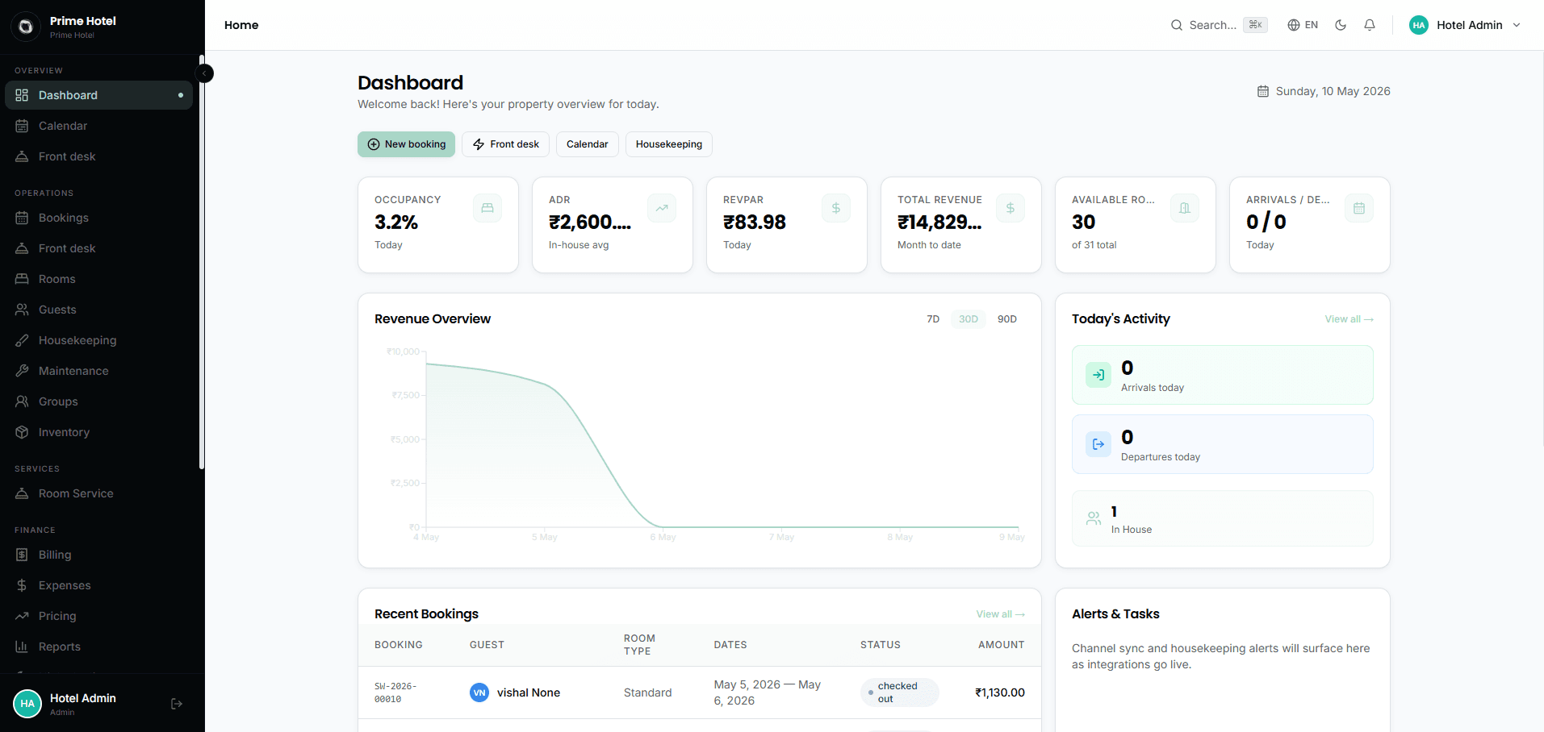Click the ₹1,130.00 amount cell

coord(1000,692)
